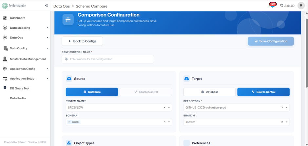This screenshot has height=146, width=308.
Task: Click the Data Modeling icon
Action: pyautogui.click(x=5, y=28)
